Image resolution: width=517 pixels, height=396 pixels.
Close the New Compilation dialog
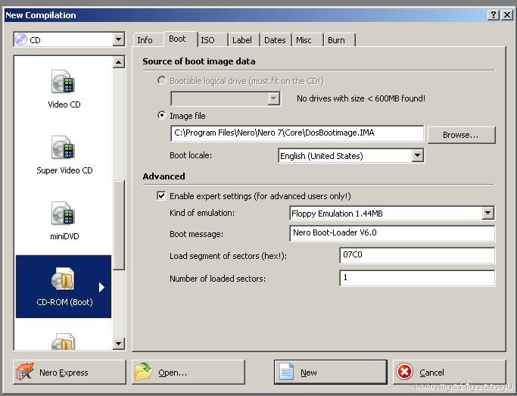pos(507,15)
